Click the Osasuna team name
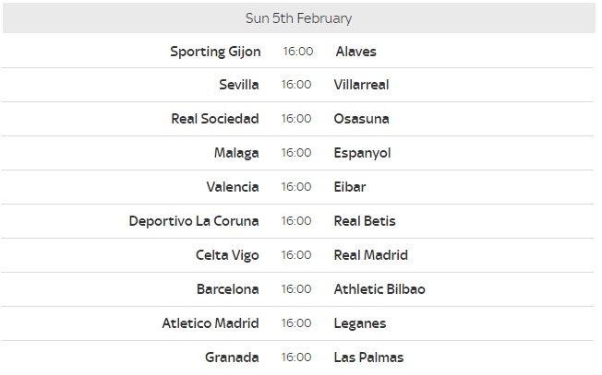 [361, 119]
